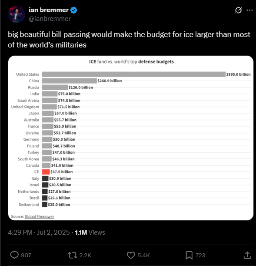Image resolution: width=256 pixels, height=266 pixels.
Task: Open the three-dot more options menu
Action: [x=249, y=10]
